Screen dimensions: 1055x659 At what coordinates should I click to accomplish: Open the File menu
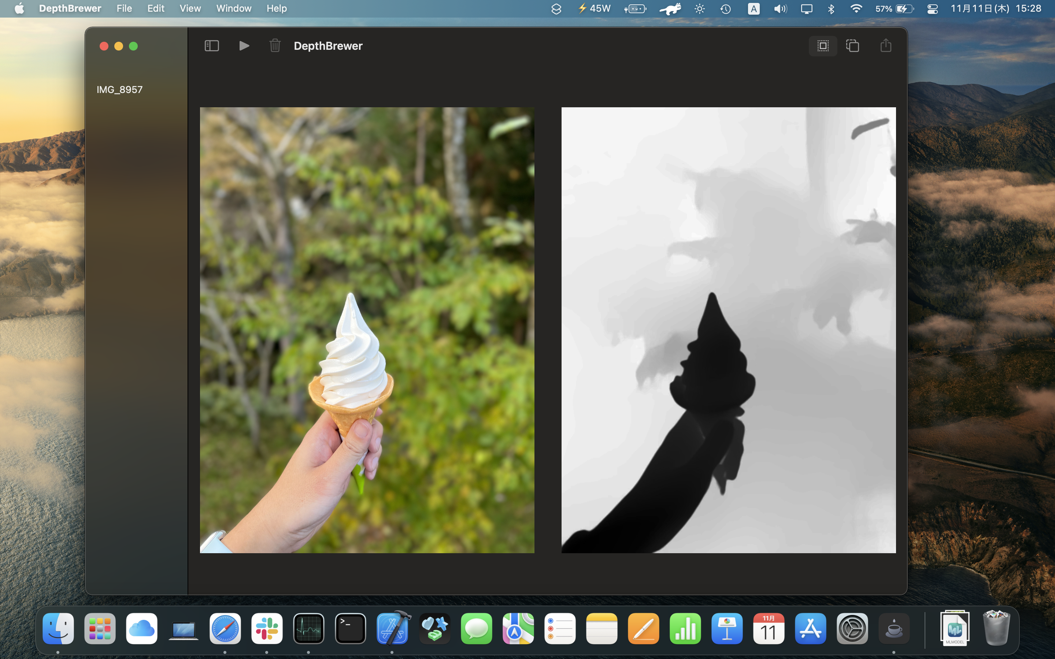point(124,9)
